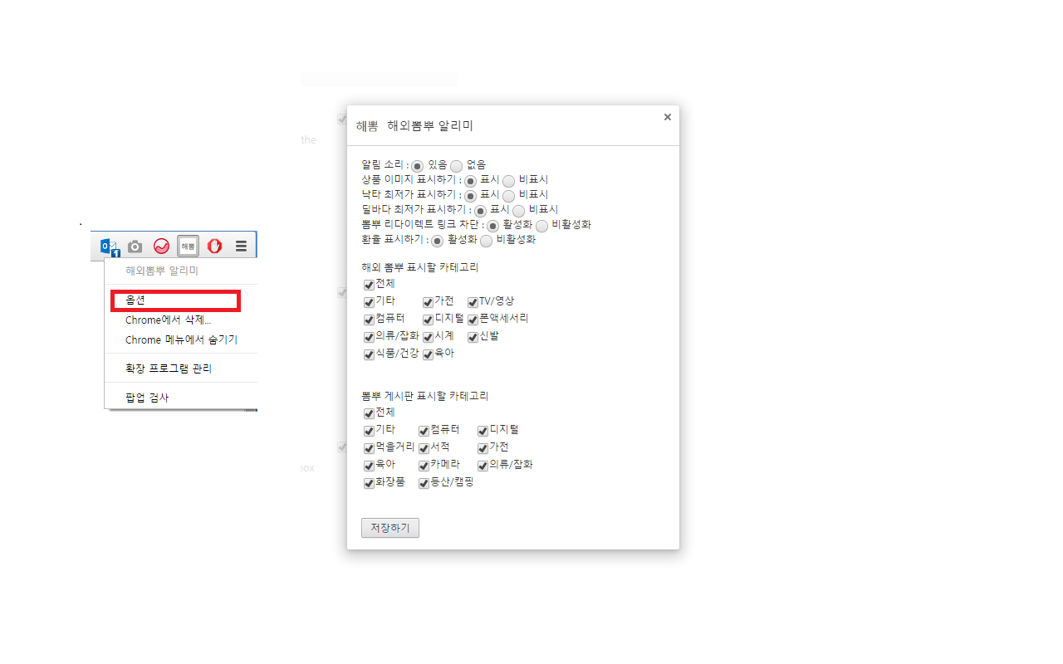Toggle 의류/잡화 checkbox under 해외 뽐뿌 categories
This screenshot has width=1063, height=664.
[x=369, y=337]
